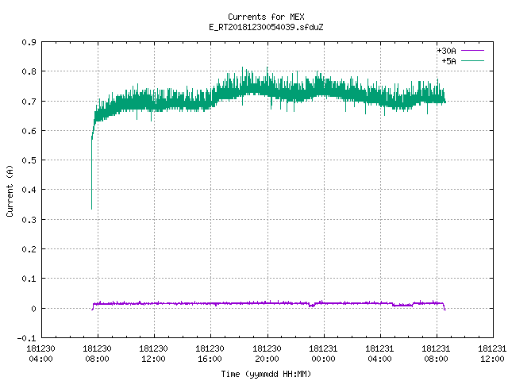Click the purple +30A trace end drop after 08:00
The width and height of the screenshot is (508, 381).
[444, 307]
